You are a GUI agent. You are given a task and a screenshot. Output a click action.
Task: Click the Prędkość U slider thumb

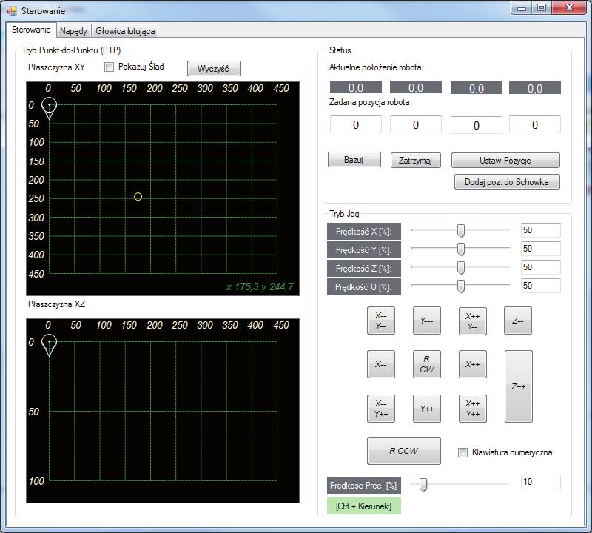tap(460, 286)
